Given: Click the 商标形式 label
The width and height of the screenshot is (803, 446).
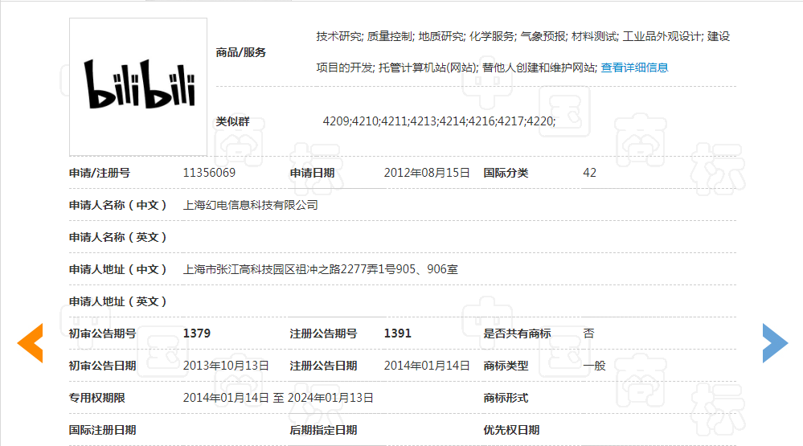Looking at the screenshot, I should tap(506, 398).
